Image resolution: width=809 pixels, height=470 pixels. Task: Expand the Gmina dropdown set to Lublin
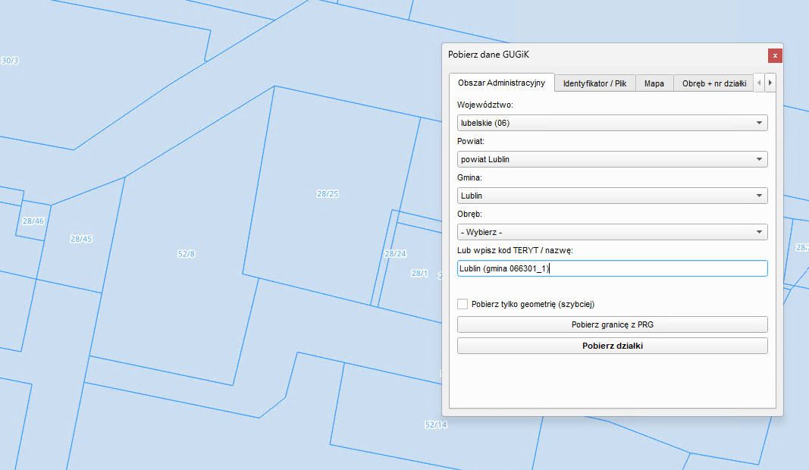pyautogui.click(x=612, y=196)
